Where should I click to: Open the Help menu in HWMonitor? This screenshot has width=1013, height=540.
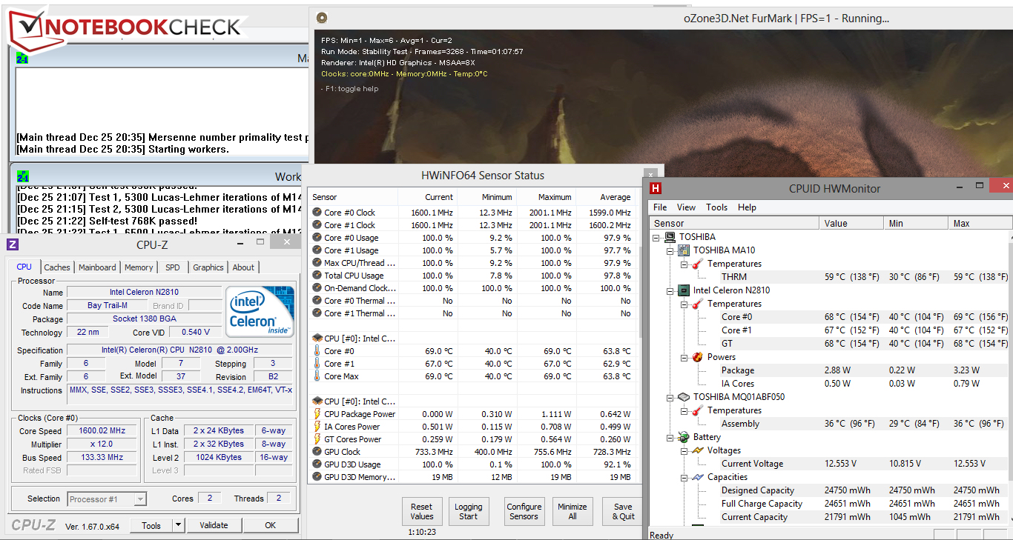[x=747, y=207]
